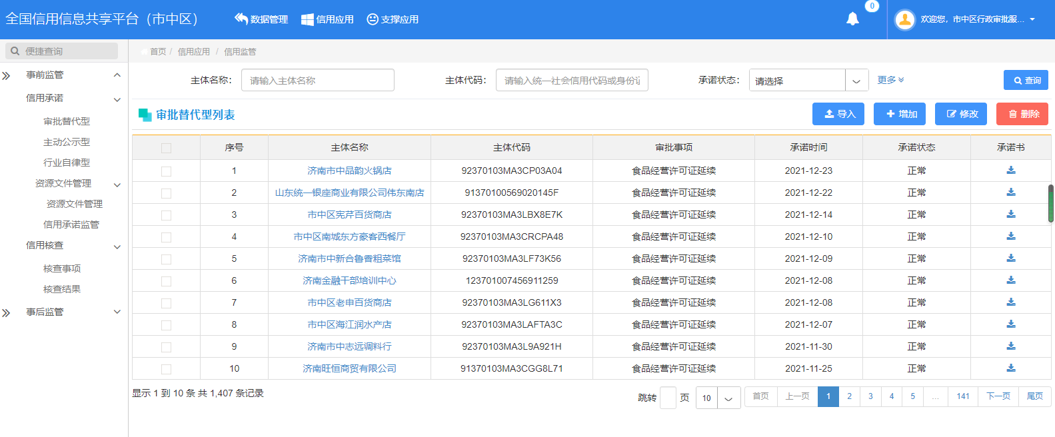1055x437 pixels.
Task: Select 行业自律型 in sidebar
Action: (67, 163)
